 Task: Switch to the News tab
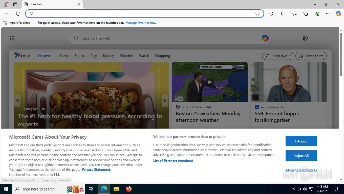click(64, 56)
